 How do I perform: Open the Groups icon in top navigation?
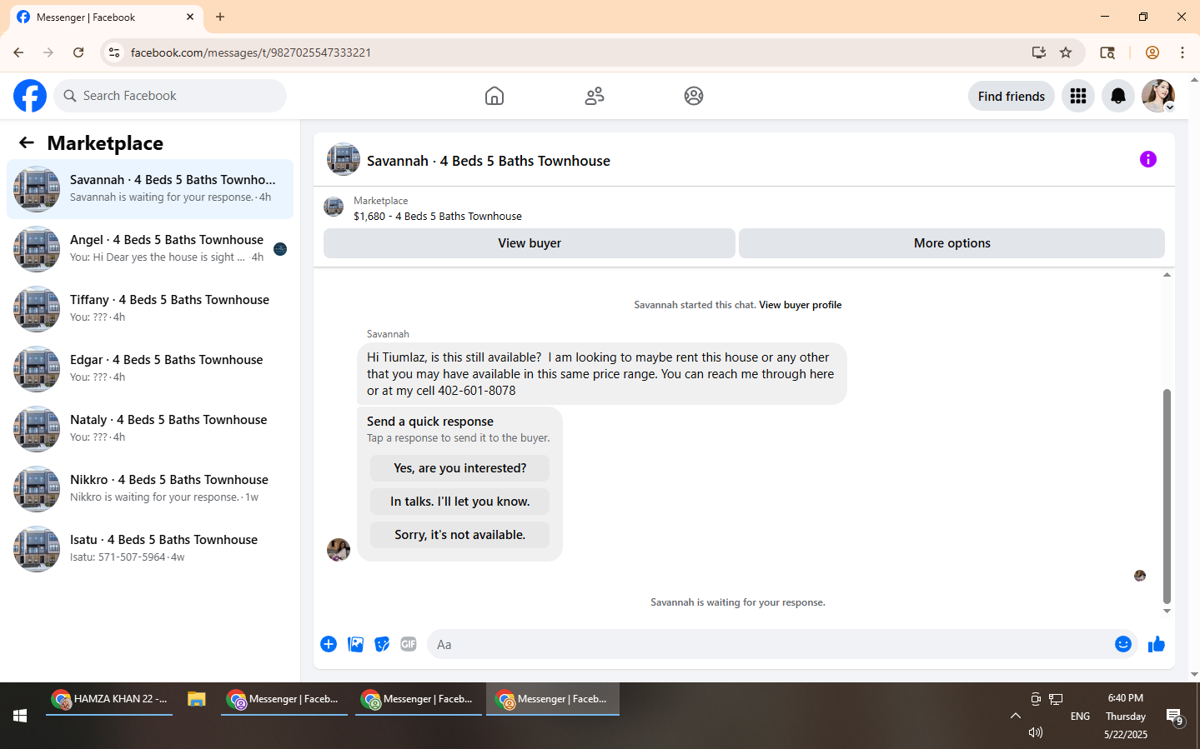click(x=694, y=96)
